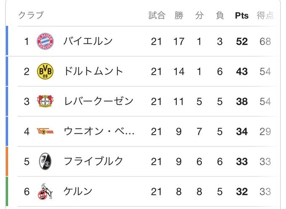Viewport: 286px width, 209px height.
Task: Open the バイエルン team link
Action: 88,41
